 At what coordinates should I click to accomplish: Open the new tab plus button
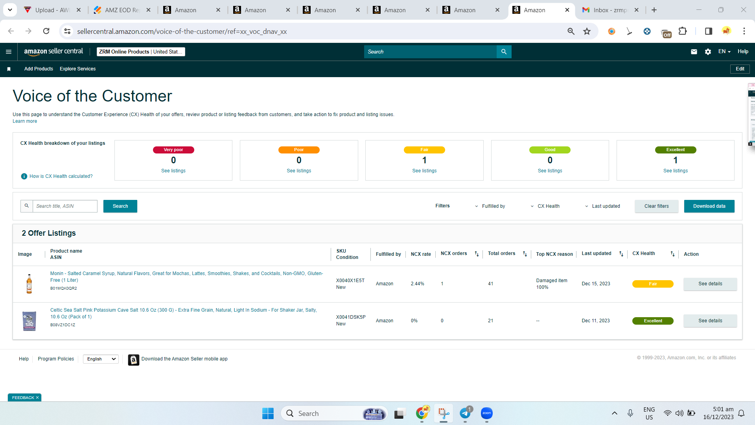(x=654, y=10)
